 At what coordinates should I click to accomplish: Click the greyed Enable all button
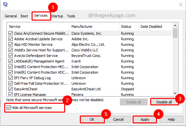pos(134,102)
